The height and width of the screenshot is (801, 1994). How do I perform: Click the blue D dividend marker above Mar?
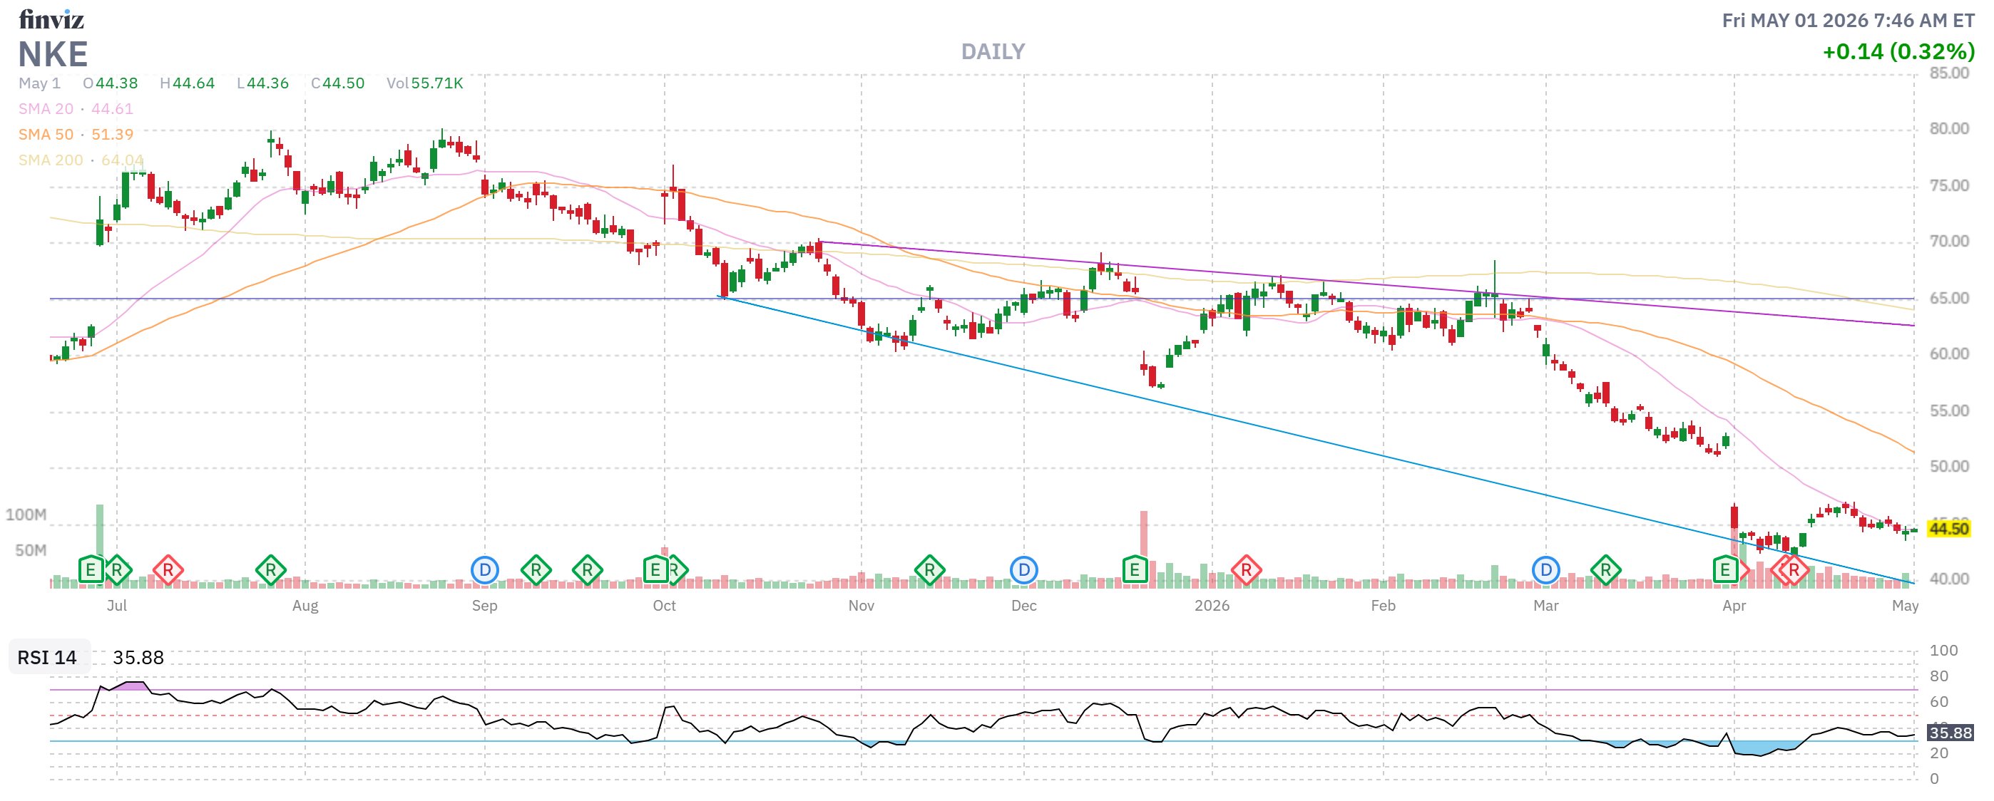pyautogui.click(x=1546, y=571)
